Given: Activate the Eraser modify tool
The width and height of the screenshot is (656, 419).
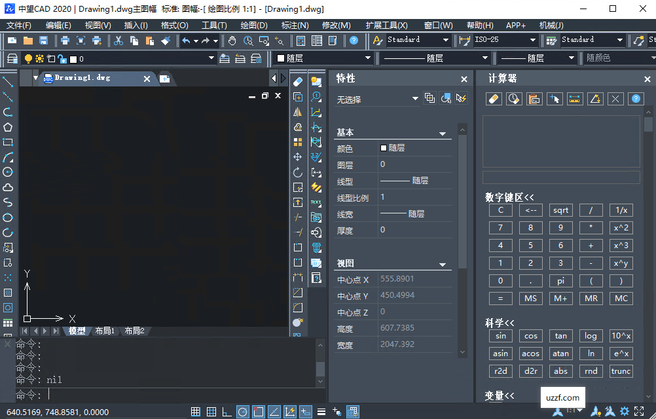Looking at the screenshot, I should (x=297, y=82).
